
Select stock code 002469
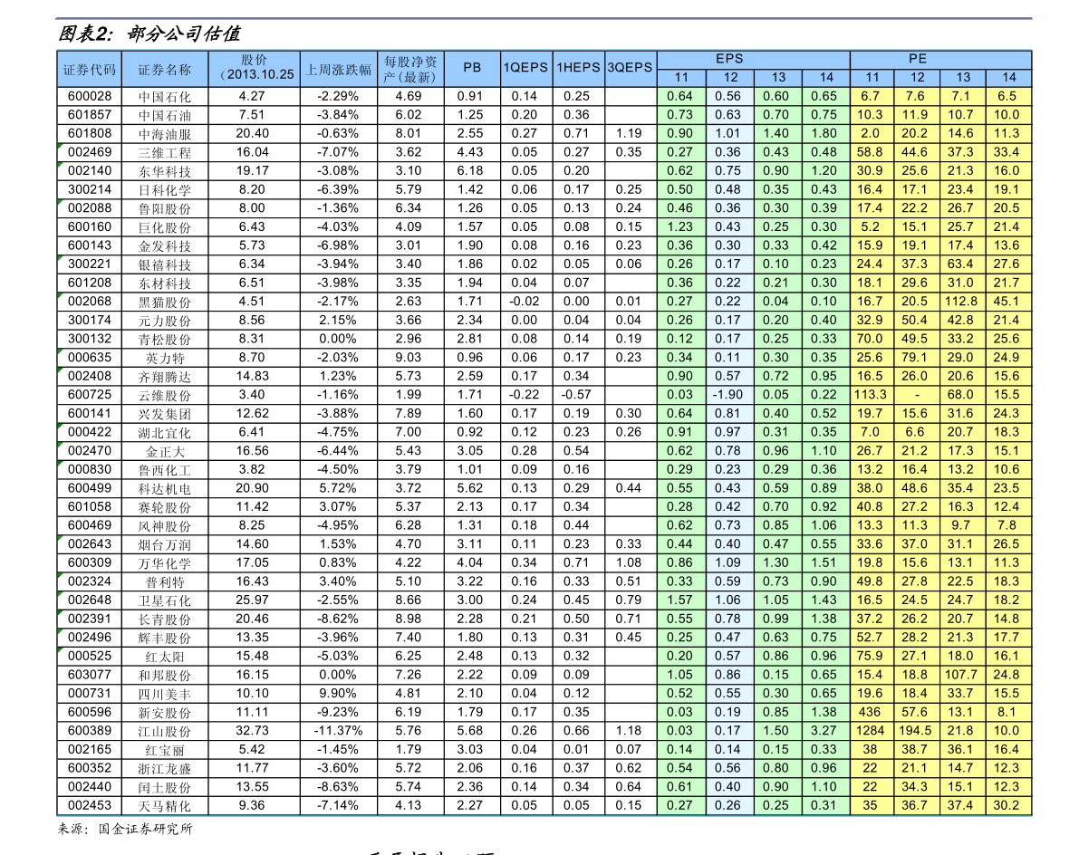tap(90, 152)
